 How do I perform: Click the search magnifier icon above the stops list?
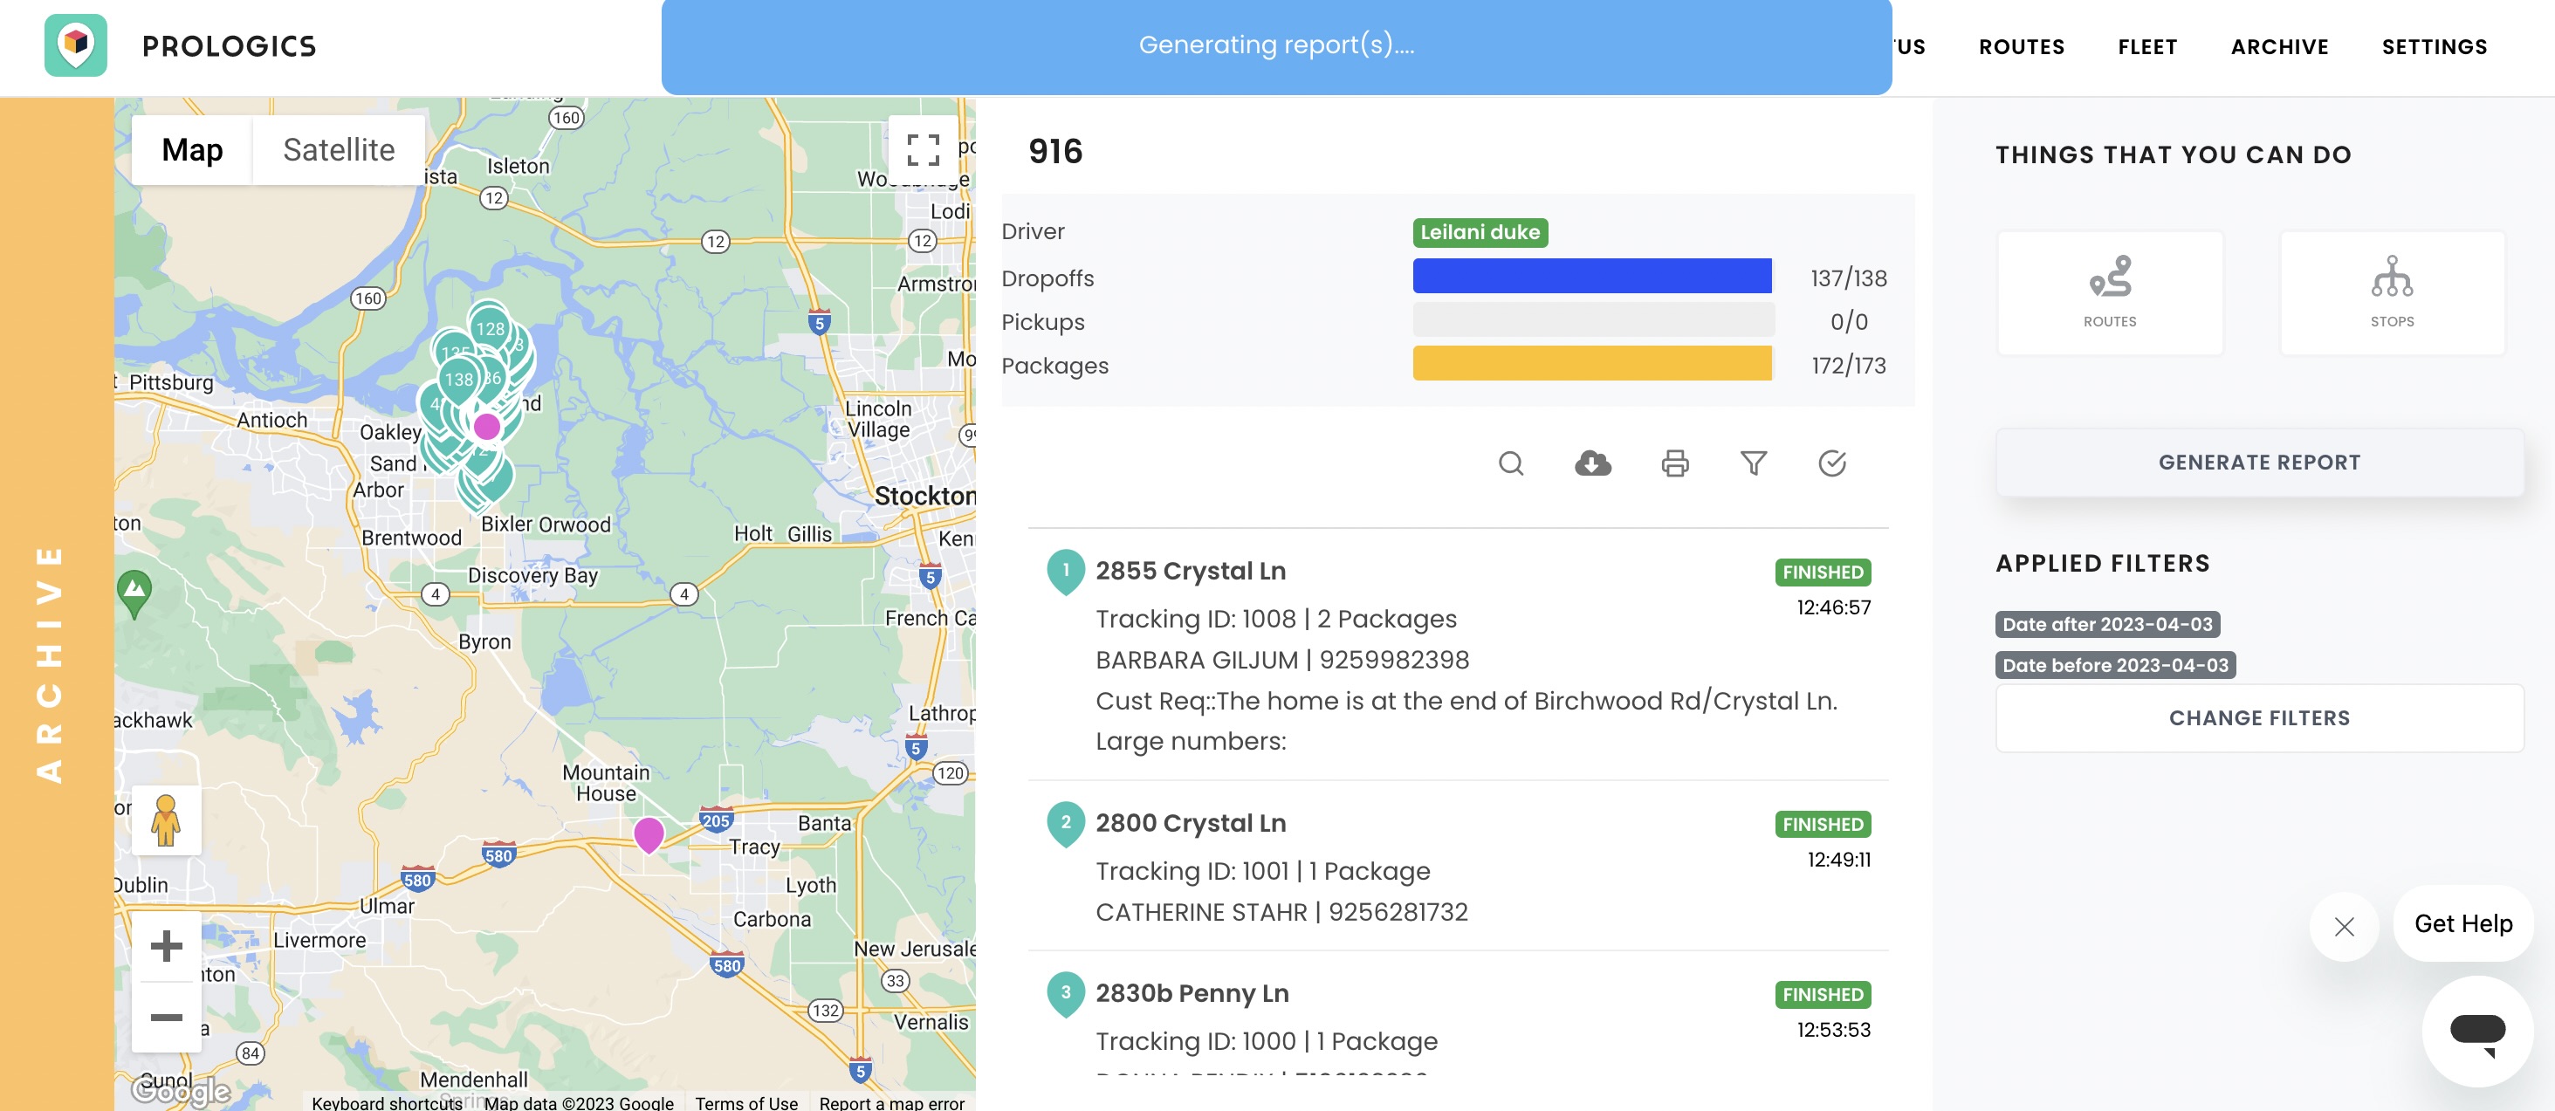click(x=1511, y=463)
